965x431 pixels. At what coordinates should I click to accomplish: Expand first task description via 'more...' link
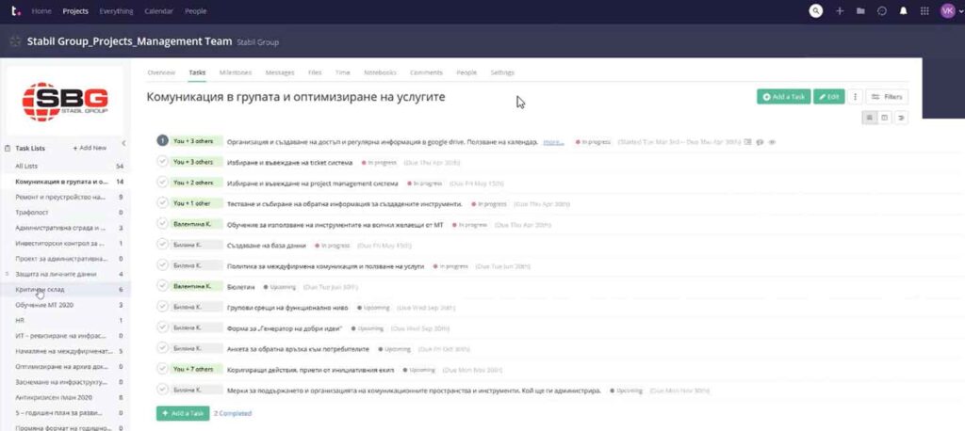(x=553, y=142)
